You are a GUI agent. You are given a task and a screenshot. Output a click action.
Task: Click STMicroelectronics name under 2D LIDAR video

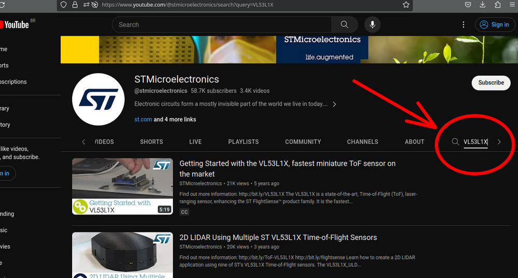click(x=200, y=247)
